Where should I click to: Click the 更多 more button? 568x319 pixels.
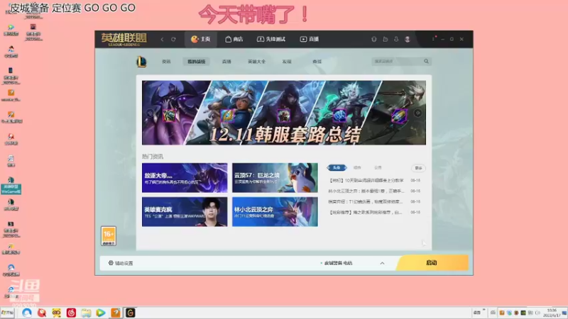point(418,168)
